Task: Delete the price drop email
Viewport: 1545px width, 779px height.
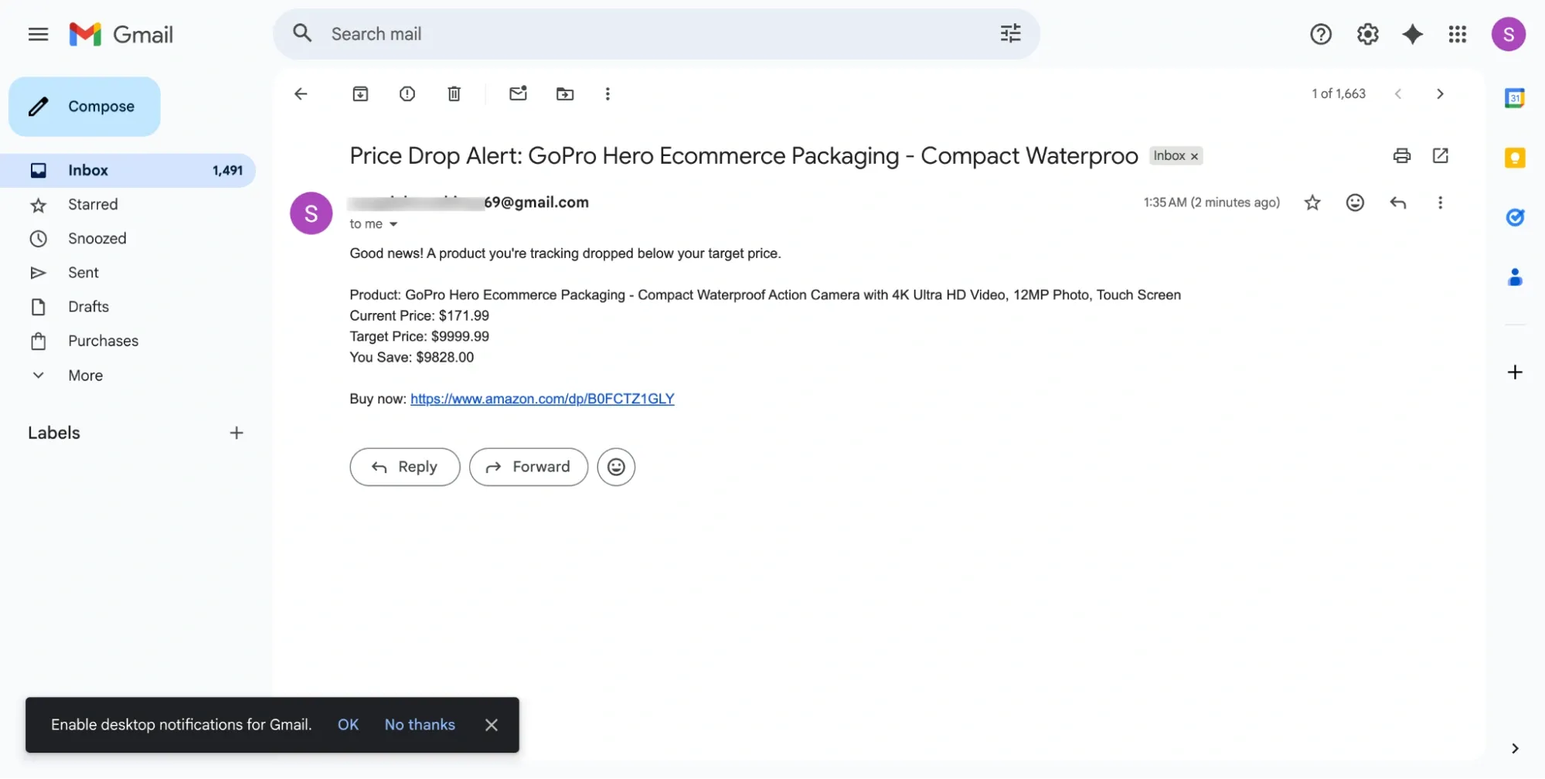Action: pyautogui.click(x=454, y=94)
